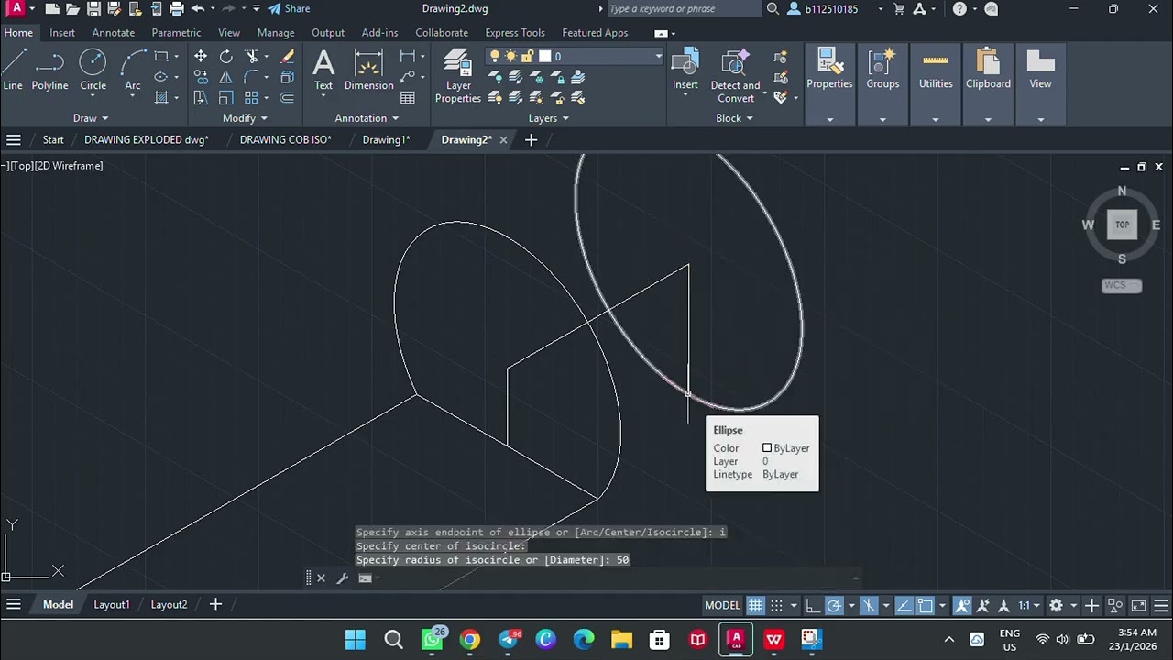Screen dimensions: 1173x660
Task: Activate the Copy tool
Action: tap(201, 77)
